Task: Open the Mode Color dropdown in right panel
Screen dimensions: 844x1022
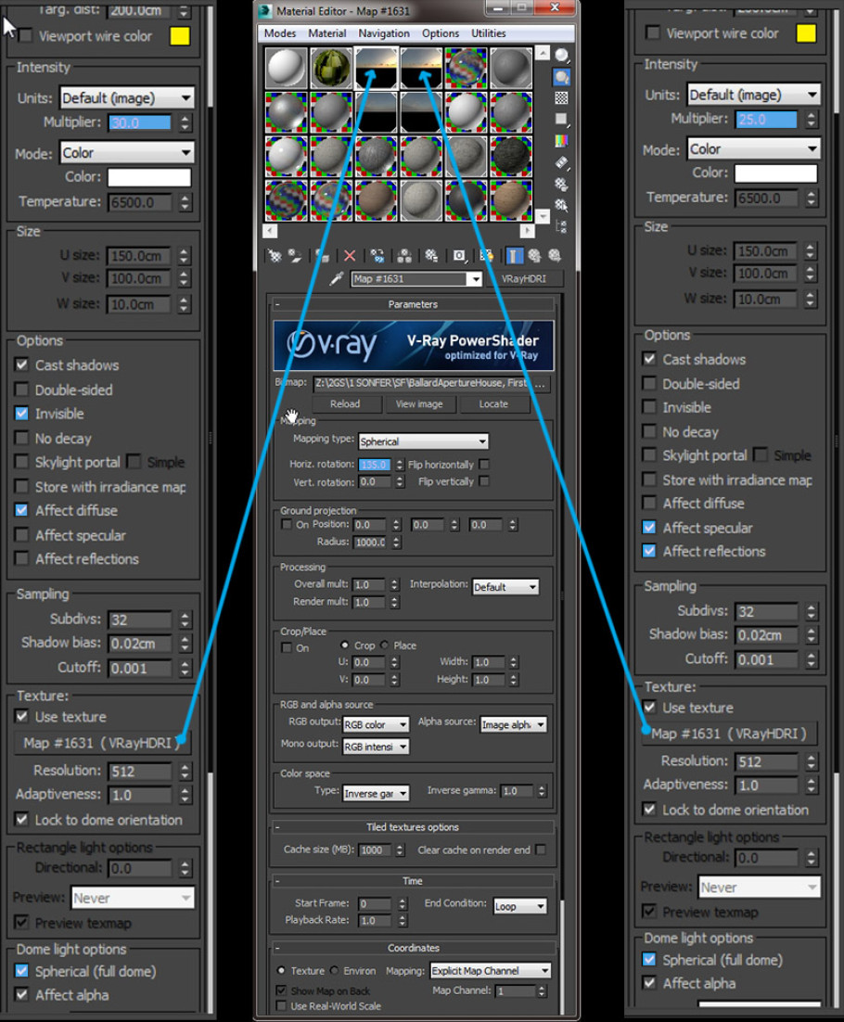Action: (x=754, y=149)
